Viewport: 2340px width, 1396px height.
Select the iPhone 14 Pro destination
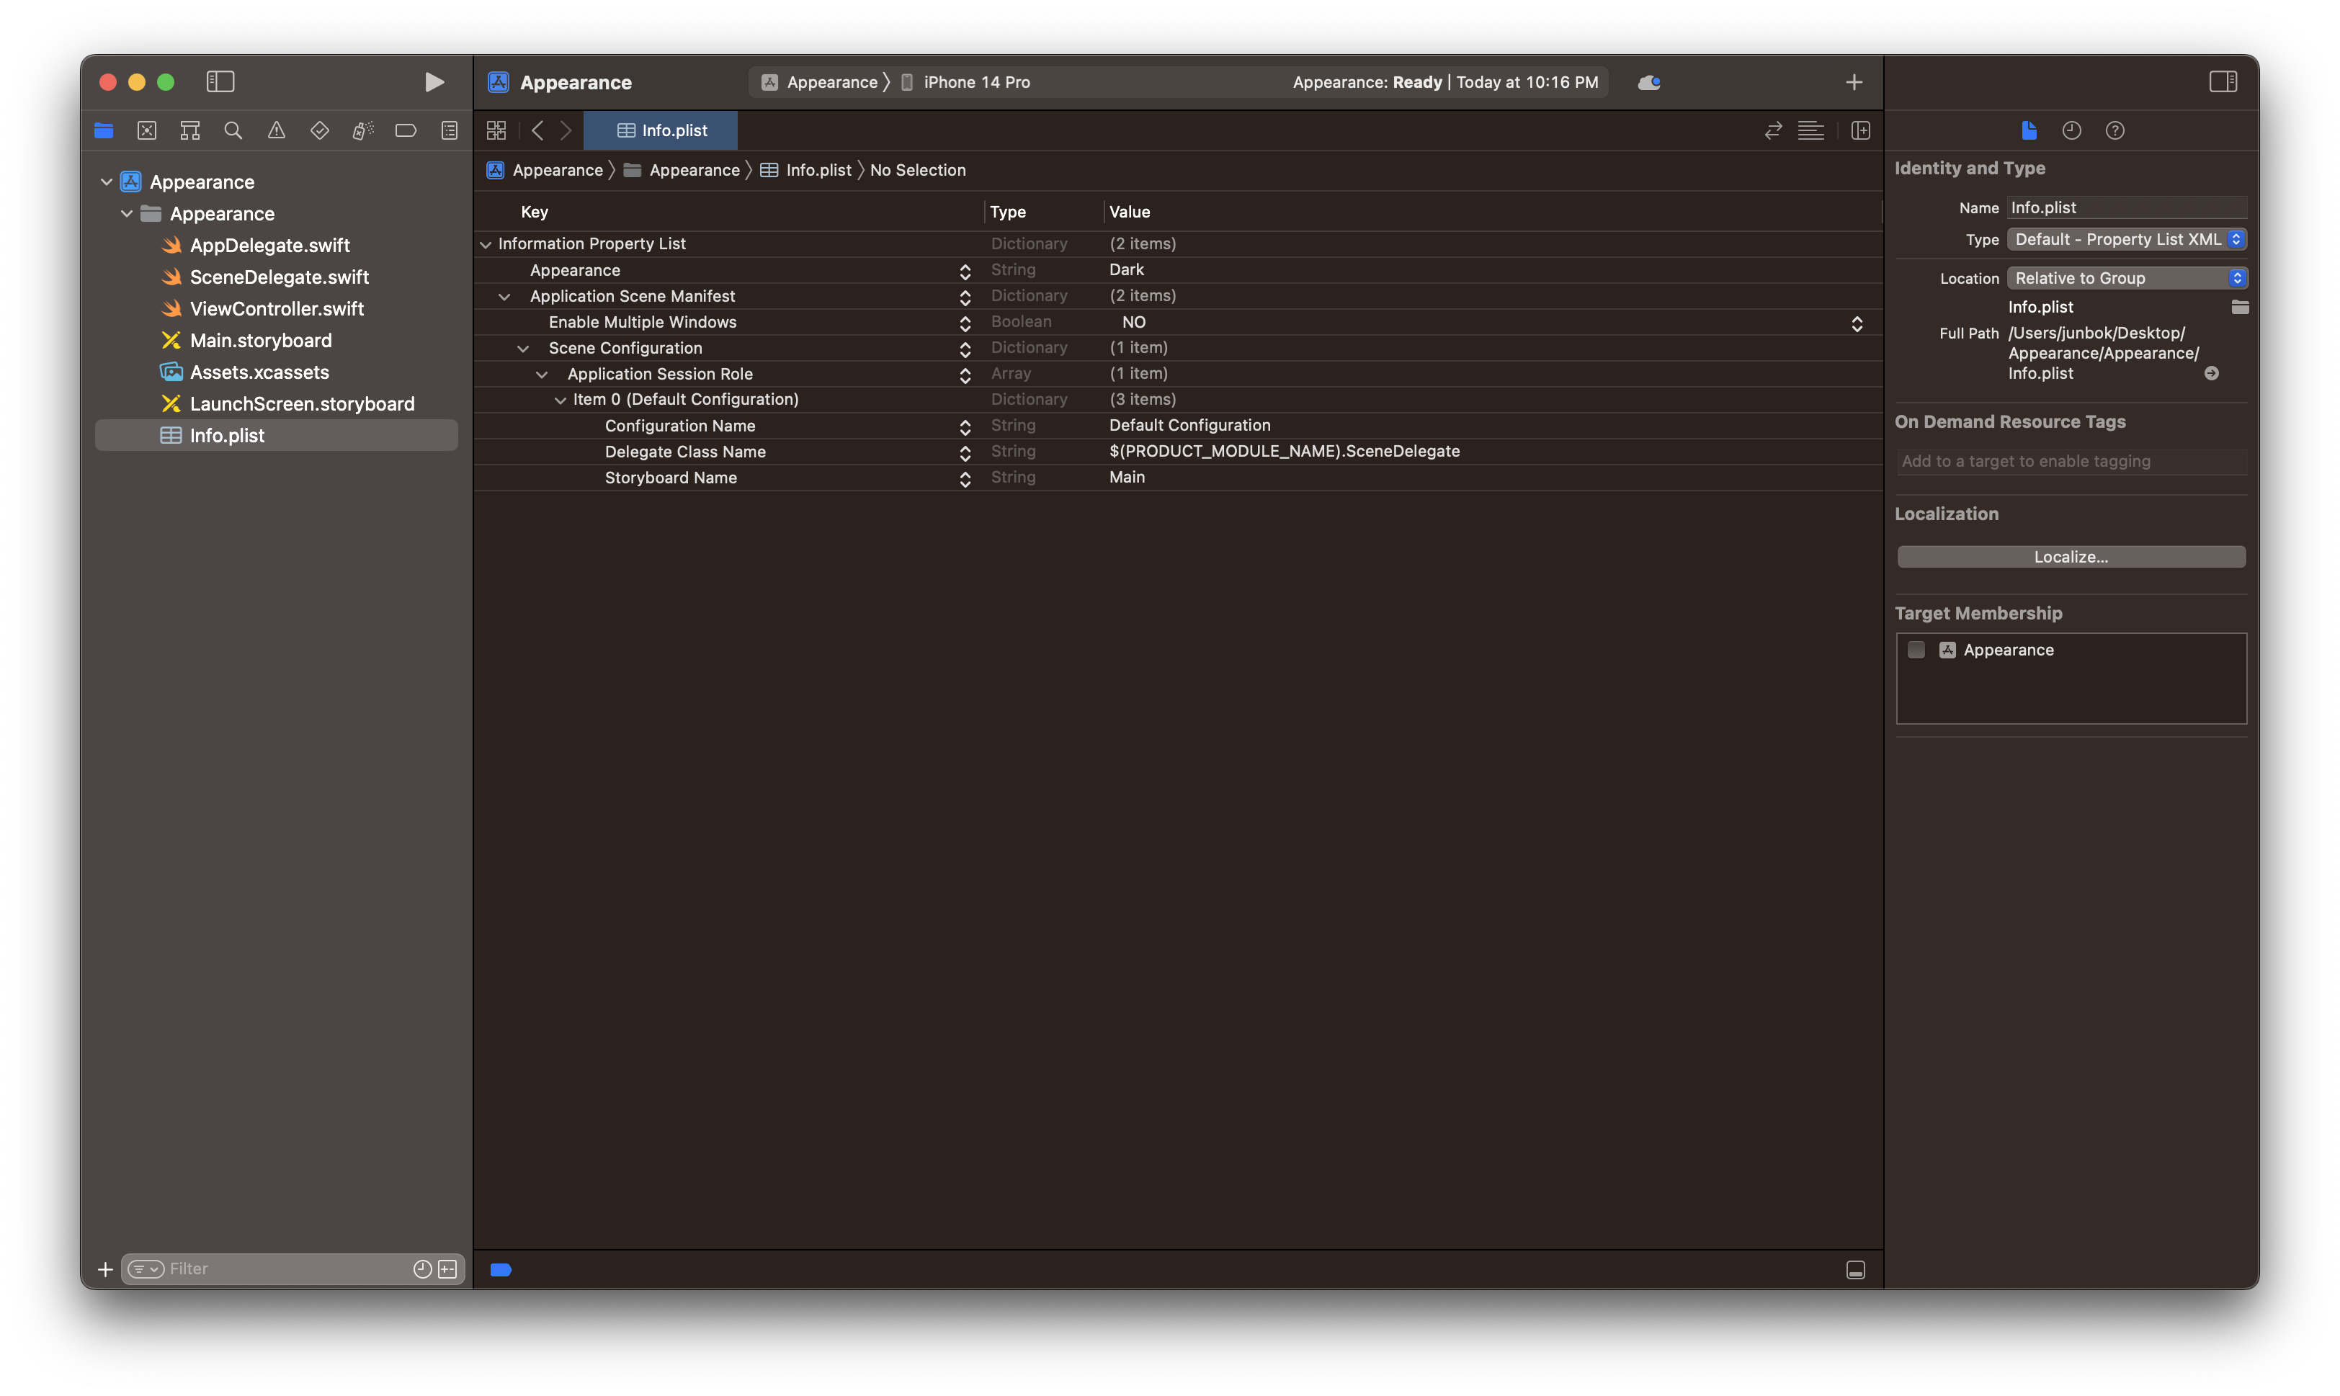point(975,83)
